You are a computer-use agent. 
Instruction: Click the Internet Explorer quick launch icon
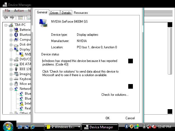pos(33,127)
